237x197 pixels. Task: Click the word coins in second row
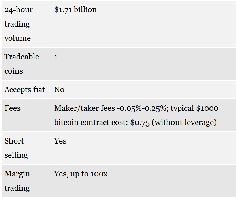[x=13, y=71]
